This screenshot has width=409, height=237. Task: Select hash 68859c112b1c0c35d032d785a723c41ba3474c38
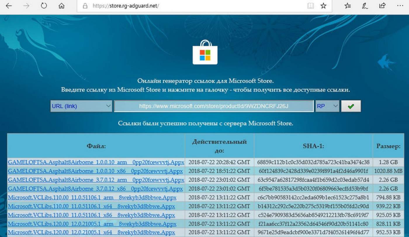[313, 162]
